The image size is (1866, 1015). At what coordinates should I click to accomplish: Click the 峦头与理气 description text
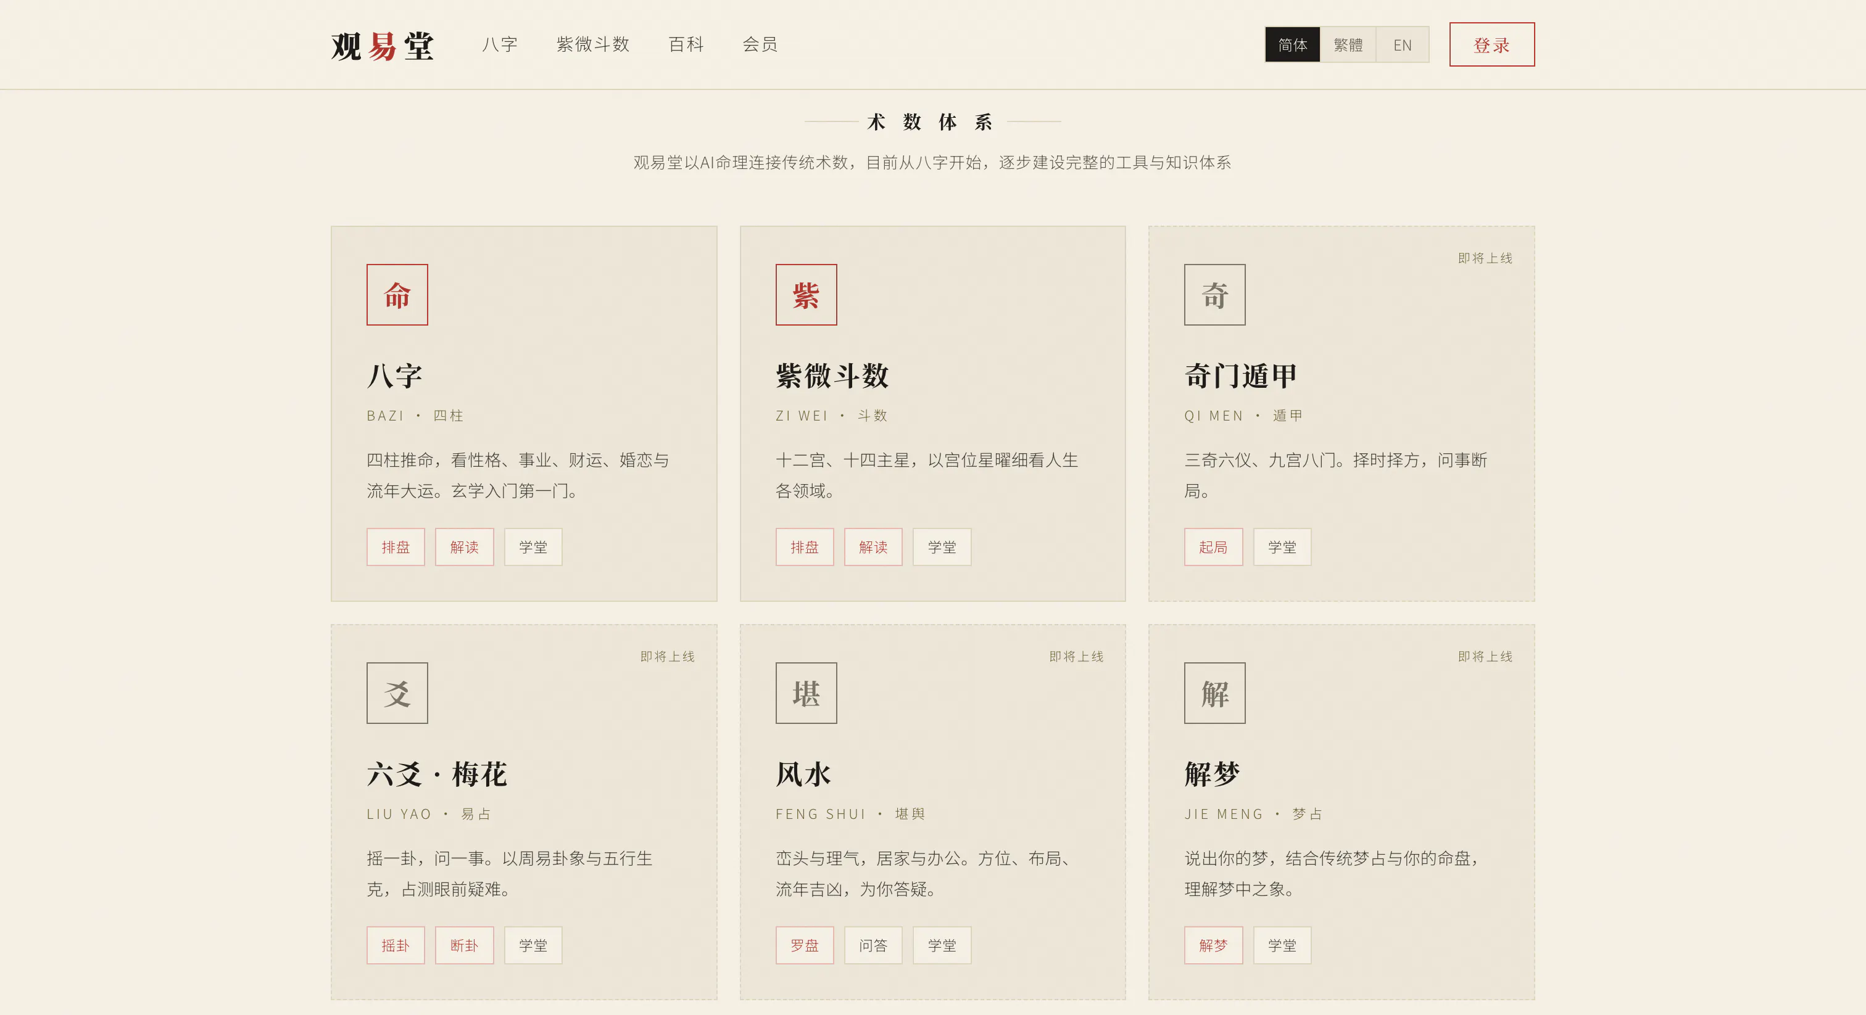924,874
